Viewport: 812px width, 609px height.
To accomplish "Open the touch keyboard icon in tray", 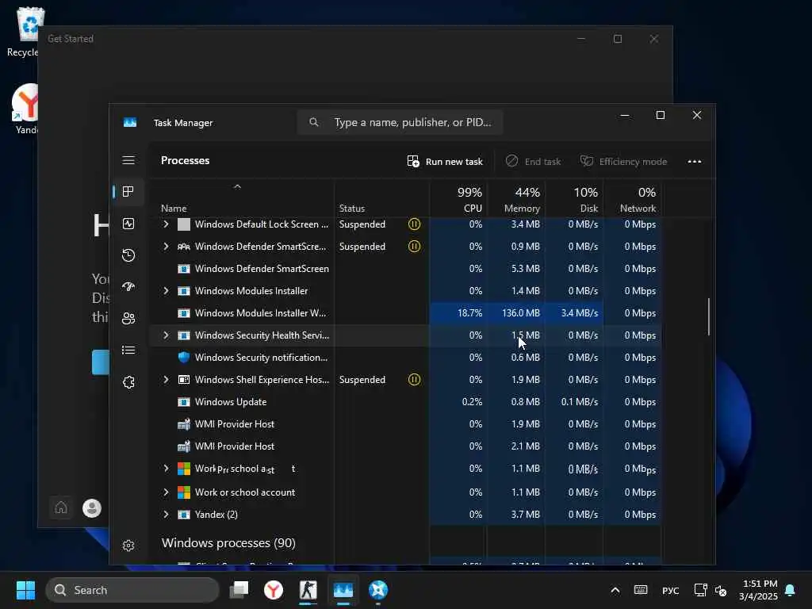I will pyautogui.click(x=641, y=590).
